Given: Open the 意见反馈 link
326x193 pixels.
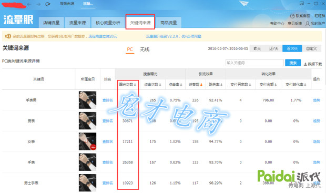Looking at the screenshot, I should click(x=294, y=24).
